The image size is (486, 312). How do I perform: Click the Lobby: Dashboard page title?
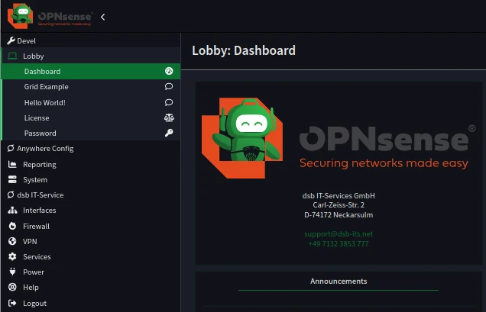(244, 50)
